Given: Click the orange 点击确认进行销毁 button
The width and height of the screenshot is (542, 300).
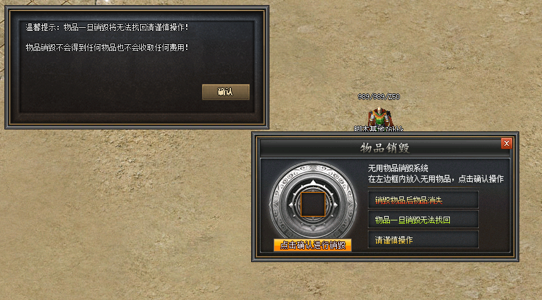Looking at the screenshot, I should coord(312,245).
